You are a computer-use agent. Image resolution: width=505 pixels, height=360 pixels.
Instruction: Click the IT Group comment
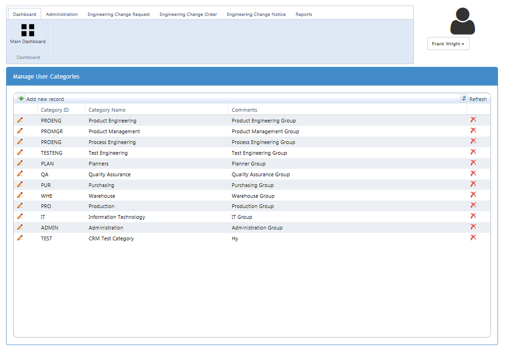click(x=242, y=217)
